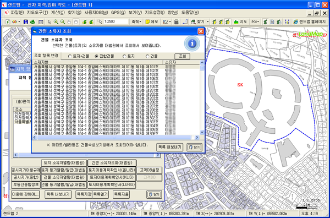Viewport: 330px width, 218px height.
Task: Click the 이용에 관하여... button
Action: tap(25, 194)
